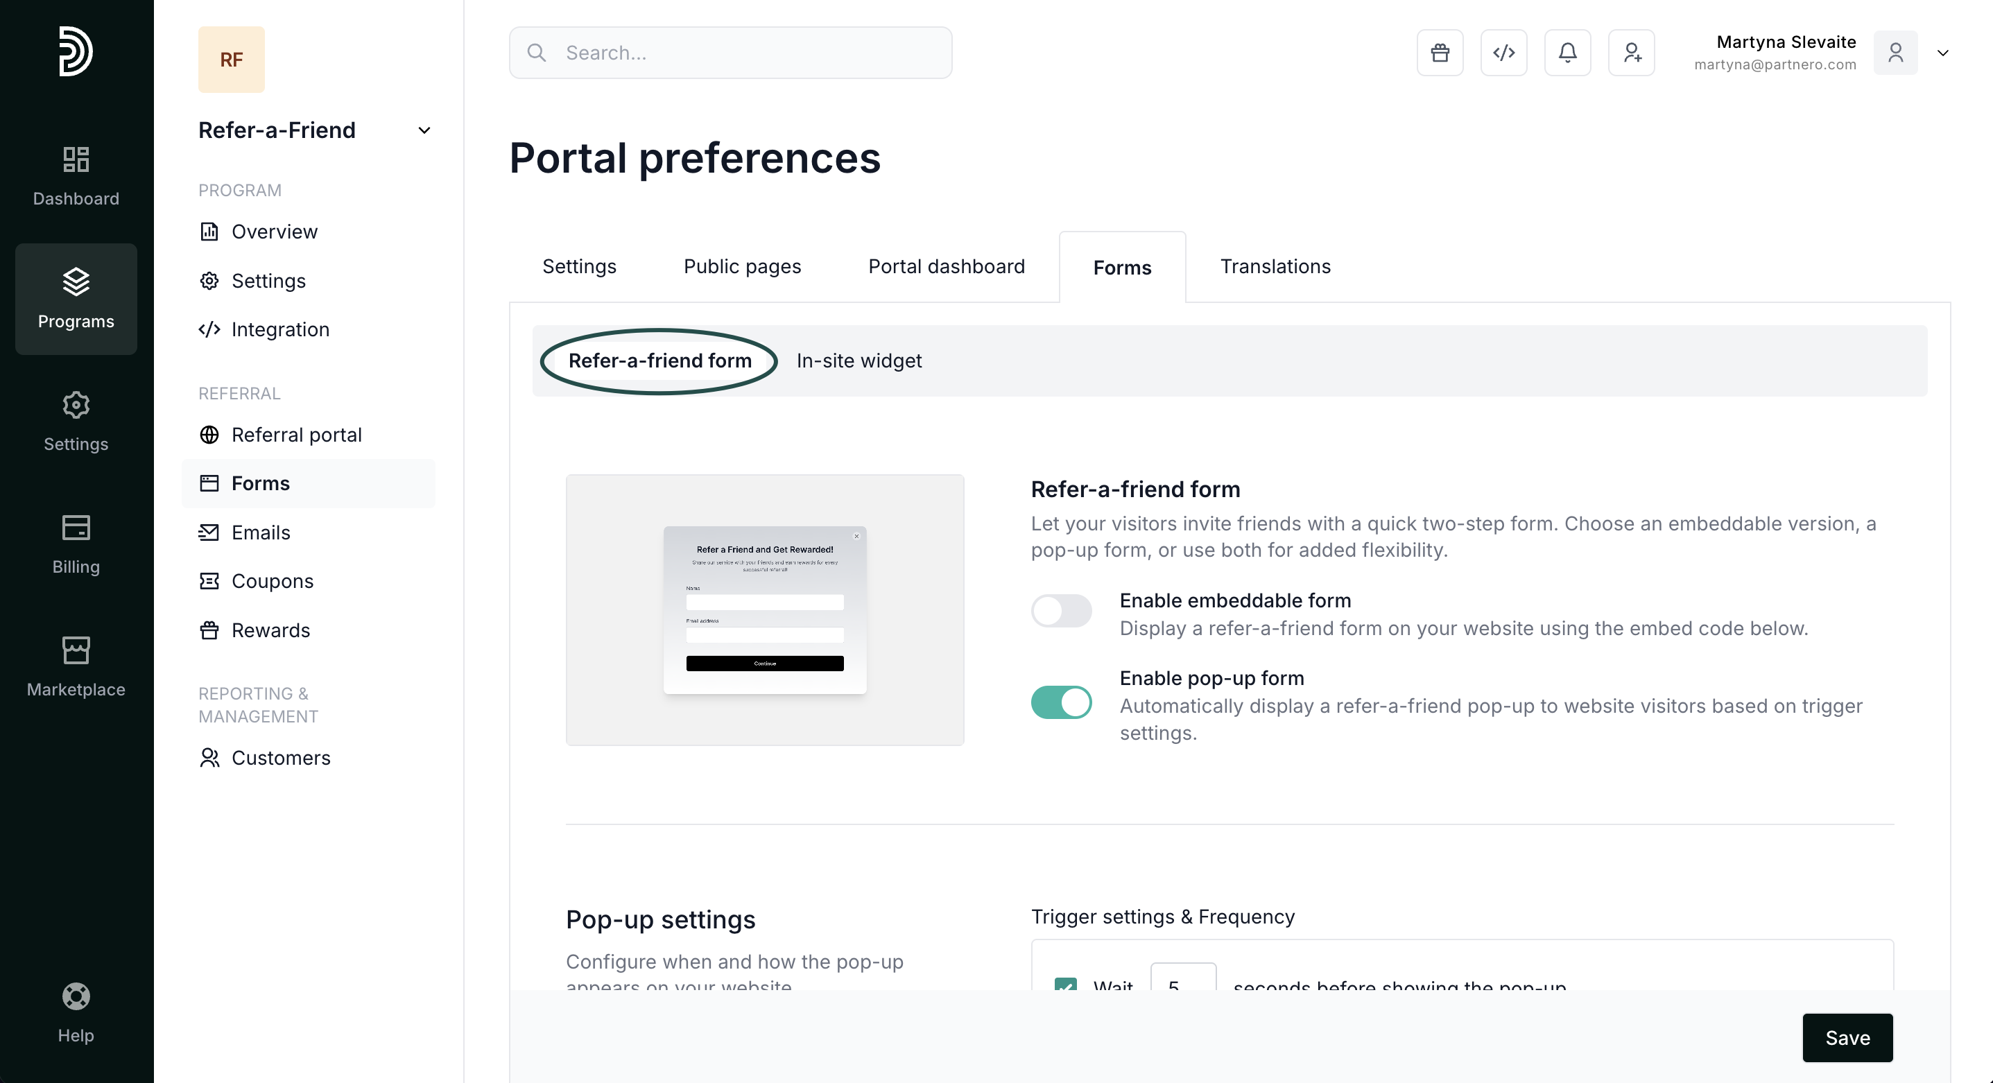
Task: Expand the Refer-a-Friend program dropdown
Action: tap(424, 130)
